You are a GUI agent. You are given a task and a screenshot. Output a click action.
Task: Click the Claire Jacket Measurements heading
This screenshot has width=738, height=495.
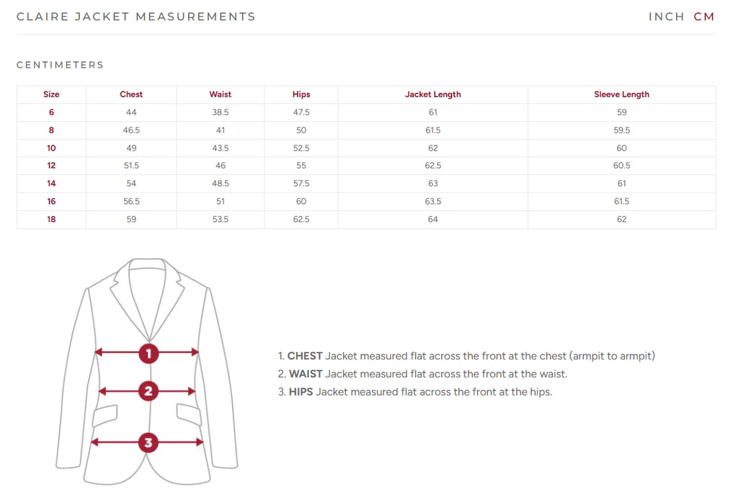pos(135,17)
